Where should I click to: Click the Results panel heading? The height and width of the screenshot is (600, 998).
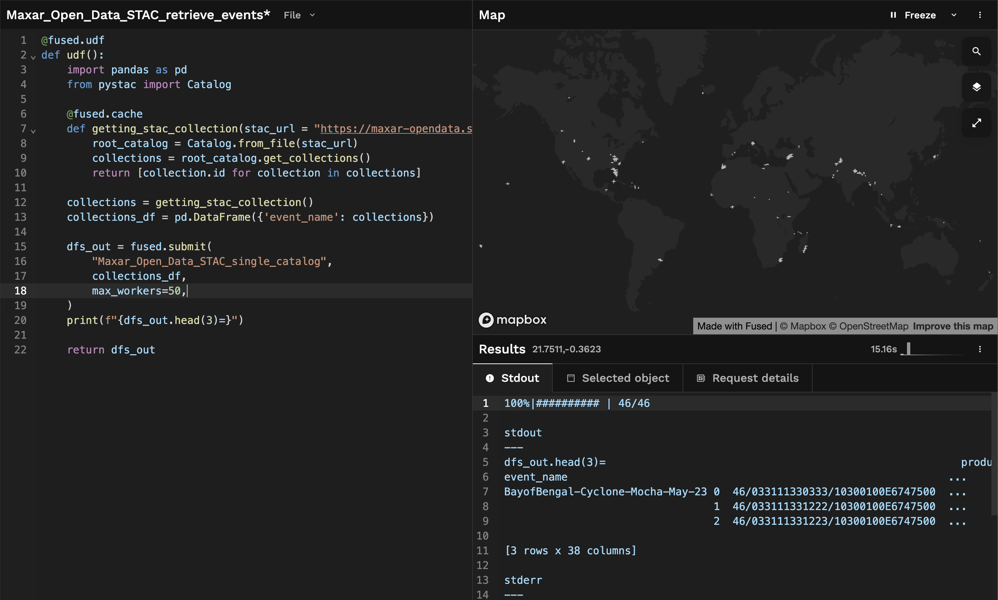click(x=502, y=349)
